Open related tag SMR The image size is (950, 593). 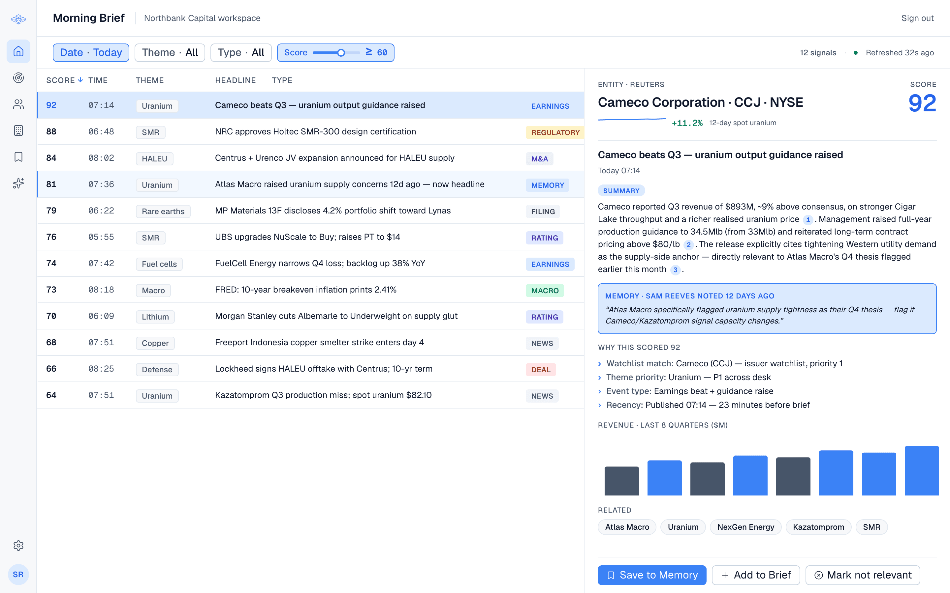871,527
